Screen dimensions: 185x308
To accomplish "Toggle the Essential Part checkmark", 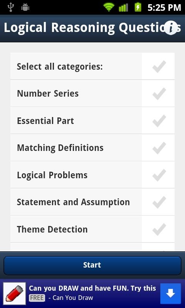I will click(159, 121).
